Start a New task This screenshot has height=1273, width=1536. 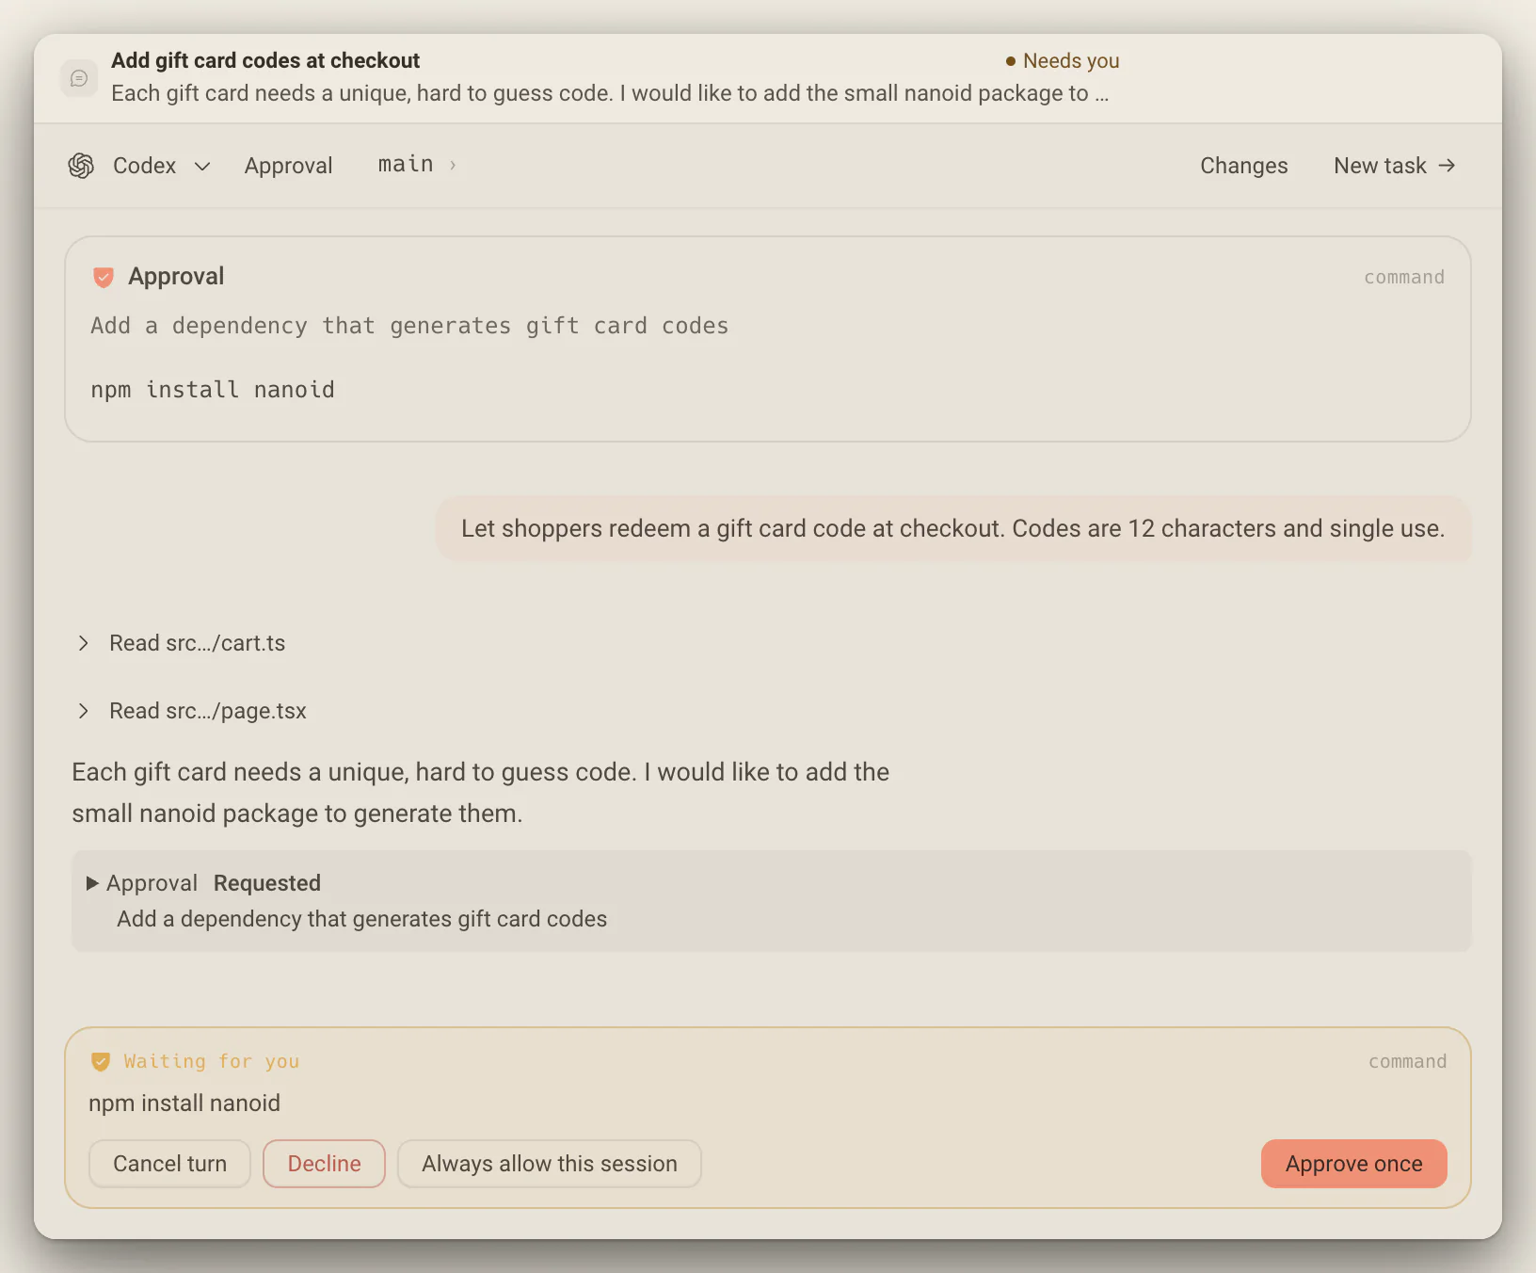pyautogui.click(x=1395, y=166)
